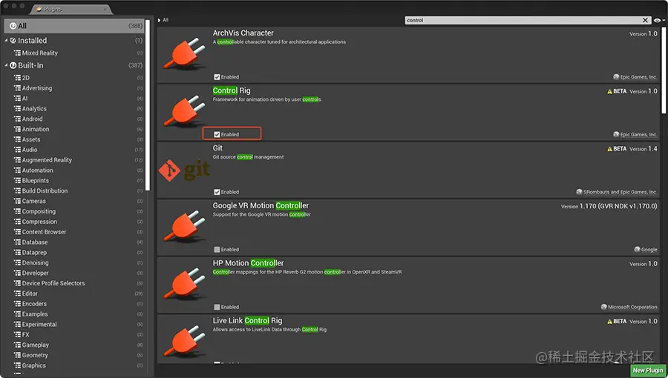The image size is (668, 378).
Task: Select the Mixed Reality category
Action: tap(39, 53)
